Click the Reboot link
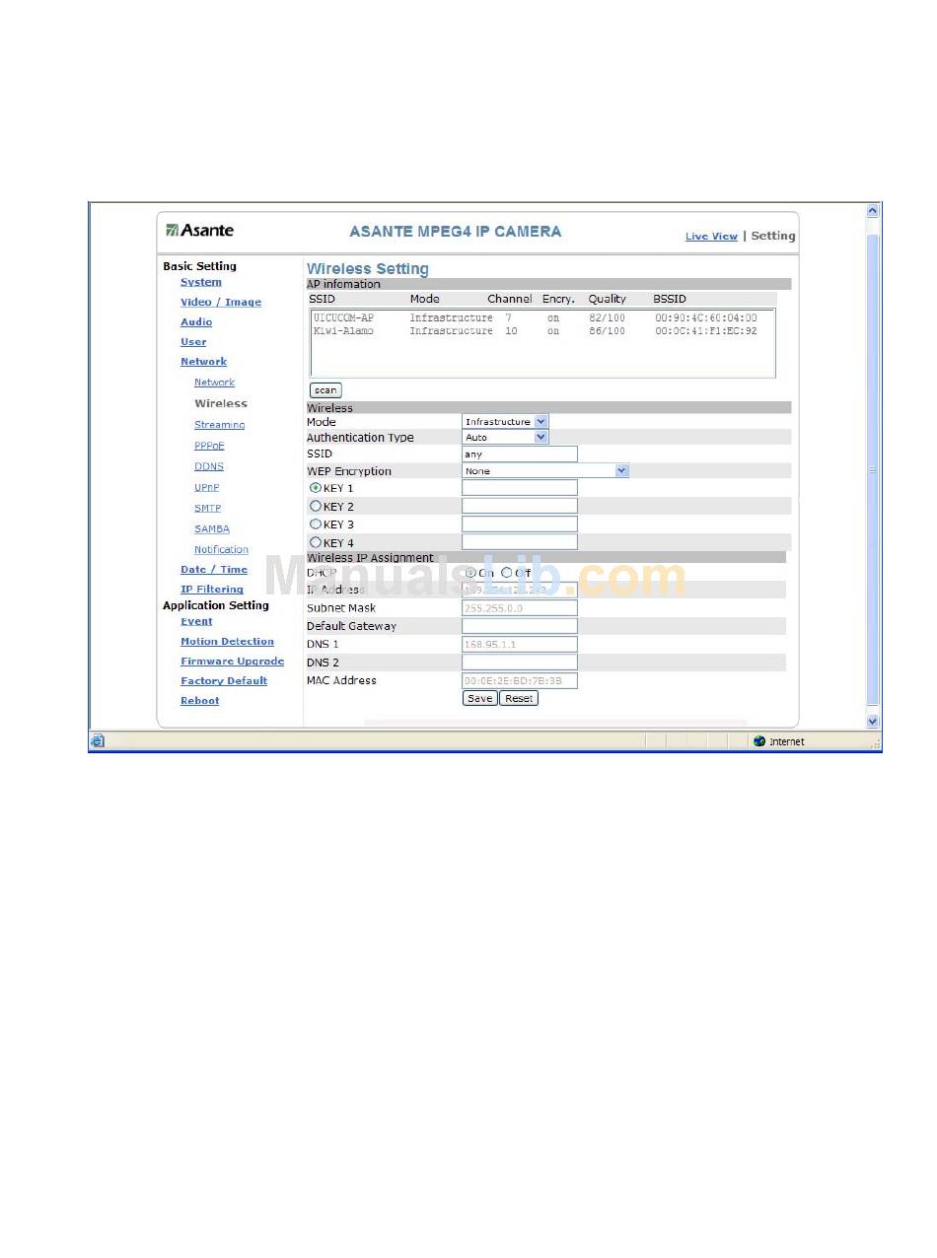 [200, 701]
